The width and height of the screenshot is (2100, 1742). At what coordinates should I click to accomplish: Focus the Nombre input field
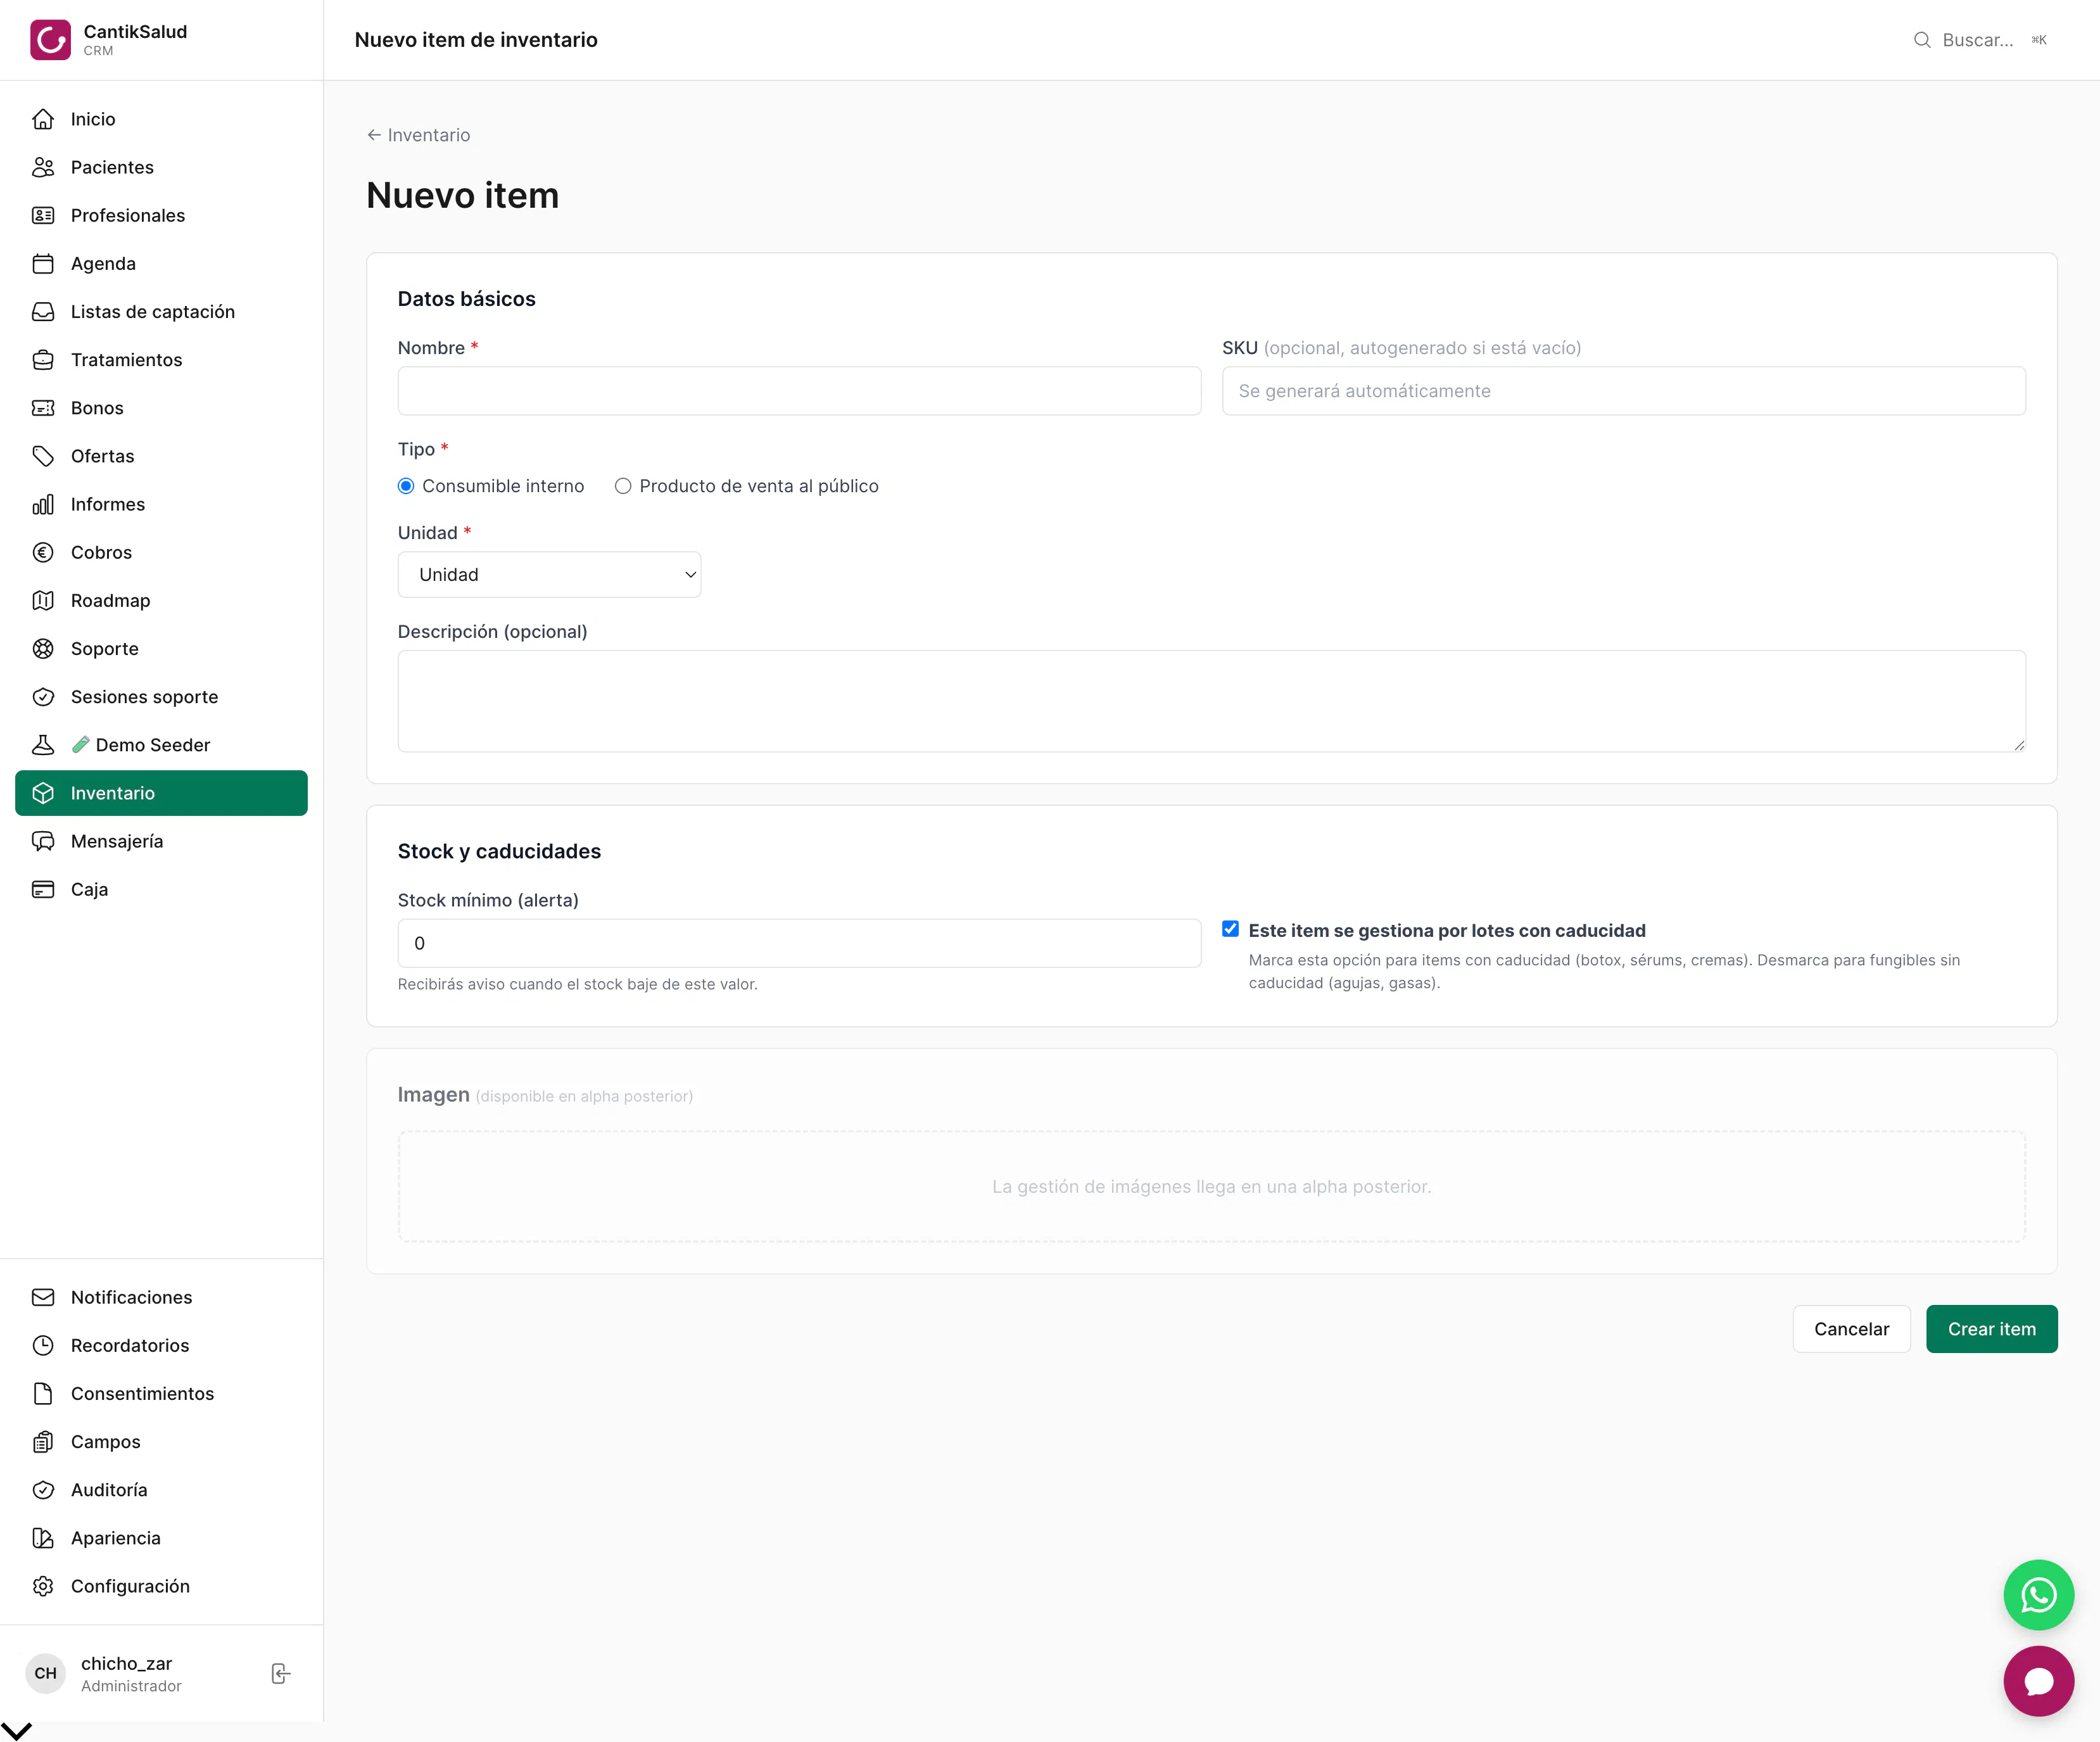(x=799, y=391)
